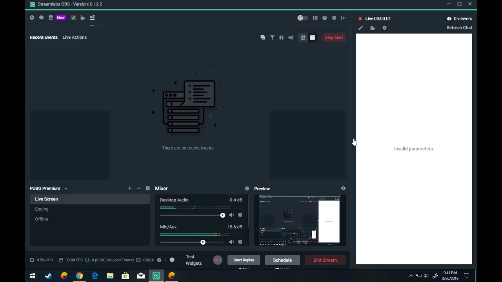Open Mixer settings gear icon
Viewport: 502px width, 282px height.
pyautogui.click(x=247, y=188)
